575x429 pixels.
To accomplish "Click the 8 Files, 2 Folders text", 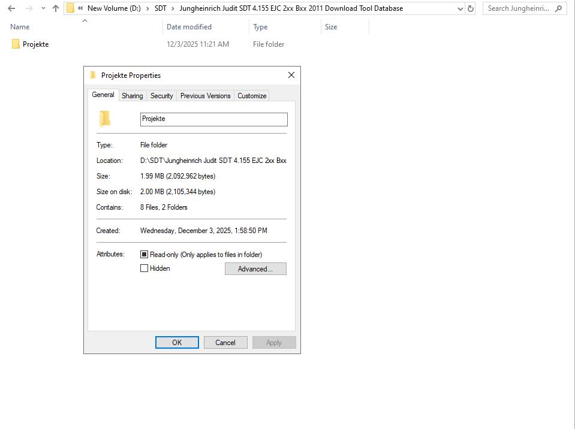I will pos(164,207).
